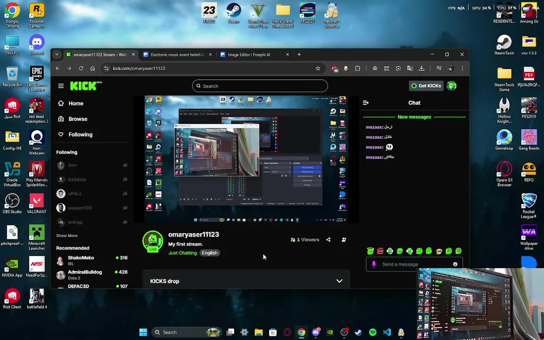
Task: Select the omaryaser11123 Stream tab
Action: tap(101, 54)
